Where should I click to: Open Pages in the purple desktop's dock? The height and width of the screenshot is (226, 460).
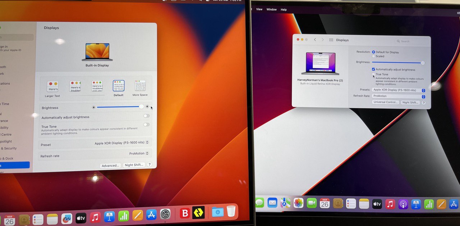click(441, 204)
